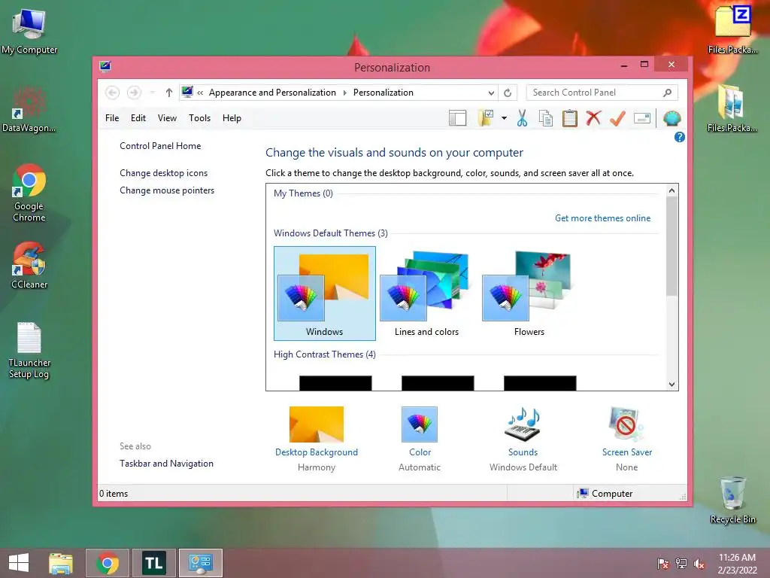
Task: Expand the arrow after Appearance and Personalization
Action: 344,93
